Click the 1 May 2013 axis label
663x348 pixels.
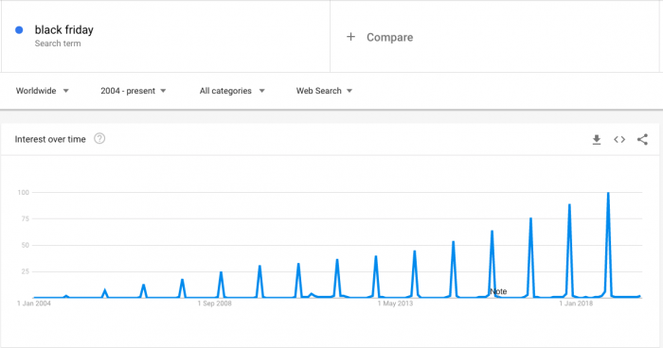point(395,304)
